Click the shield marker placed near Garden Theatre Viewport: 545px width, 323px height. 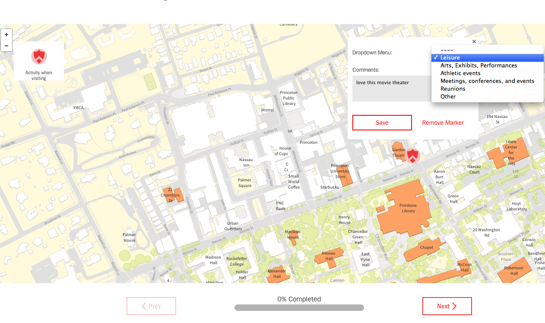(412, 155)
